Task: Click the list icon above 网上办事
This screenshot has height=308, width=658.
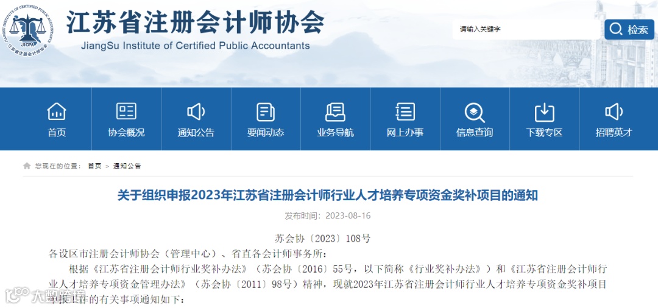Action: click(405, 112)
